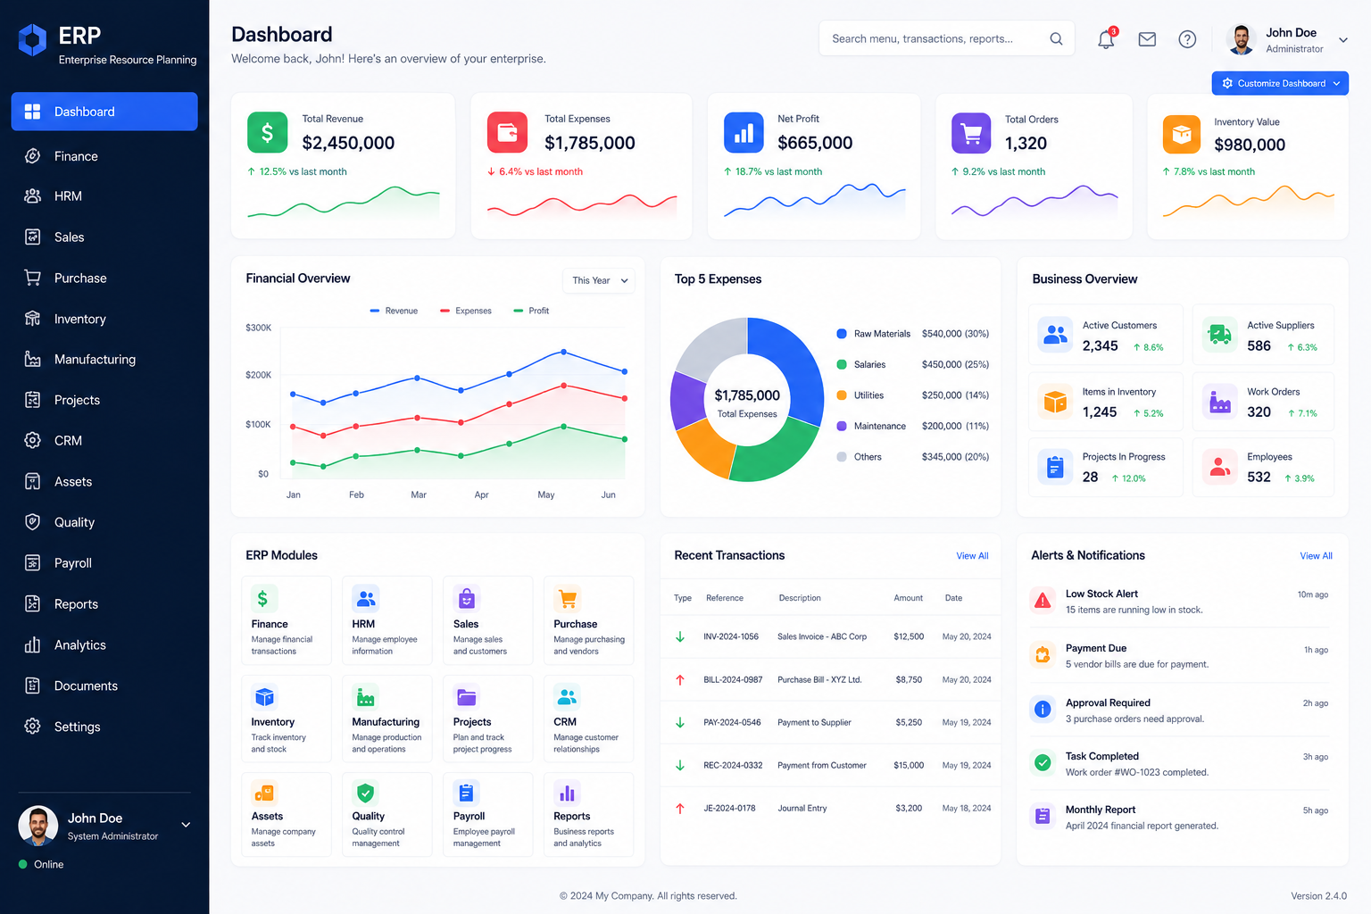Expand the sidebar John Doe System Administrator menu
The height and width of the screenshot is (914, 1371).
pos(186,825)
